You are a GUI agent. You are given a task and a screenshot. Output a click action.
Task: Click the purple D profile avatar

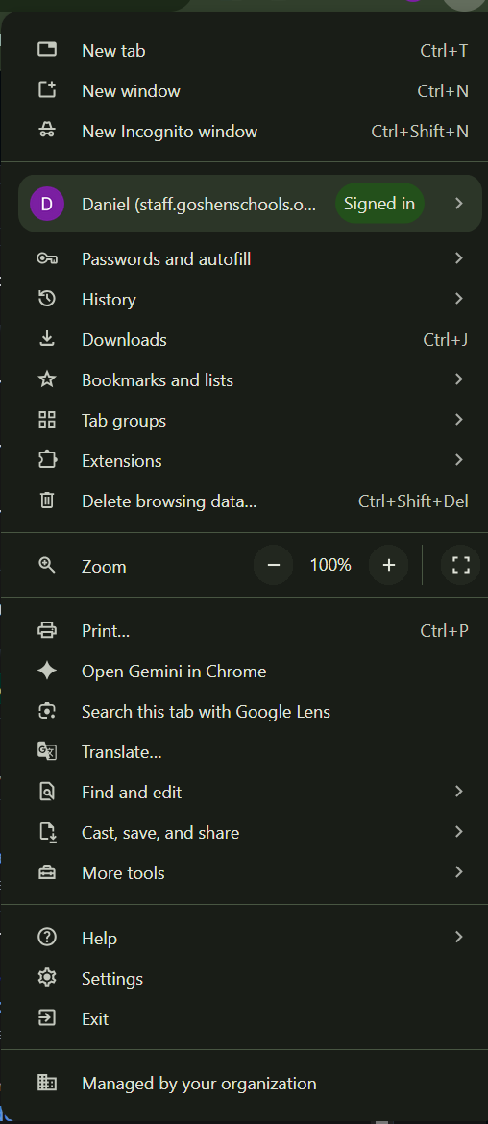coord(47,204)
